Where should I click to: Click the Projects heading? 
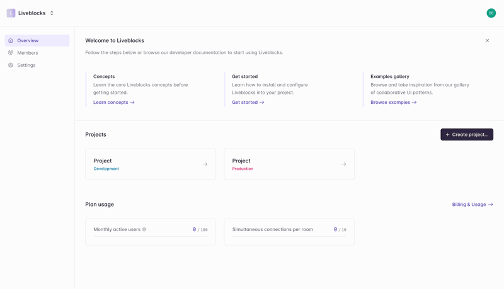[x=96, y=135]
